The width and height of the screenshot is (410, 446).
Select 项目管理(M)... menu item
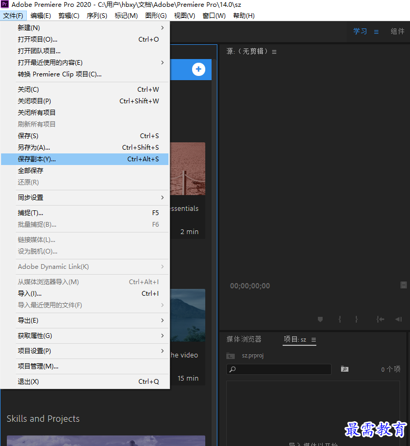point(85,366)
